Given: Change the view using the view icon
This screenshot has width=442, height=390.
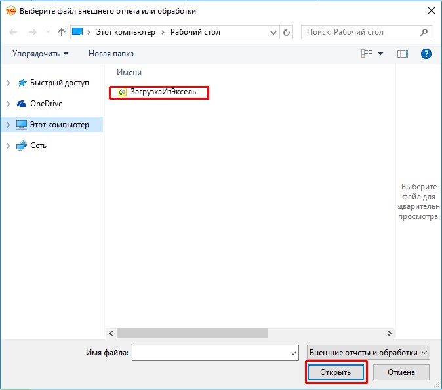Looking at the screenshot, I should click(367, 53).
